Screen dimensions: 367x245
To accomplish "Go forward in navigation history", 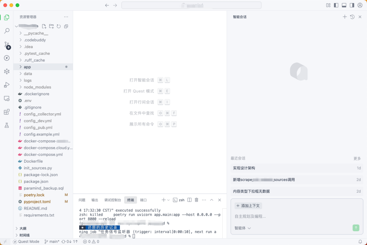I will tap(115, 5).
